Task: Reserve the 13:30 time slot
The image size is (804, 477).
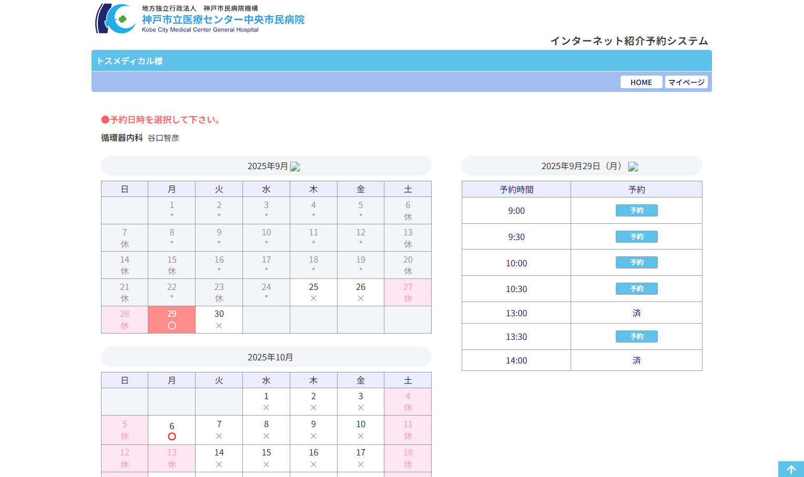Action: pos(636,337)
